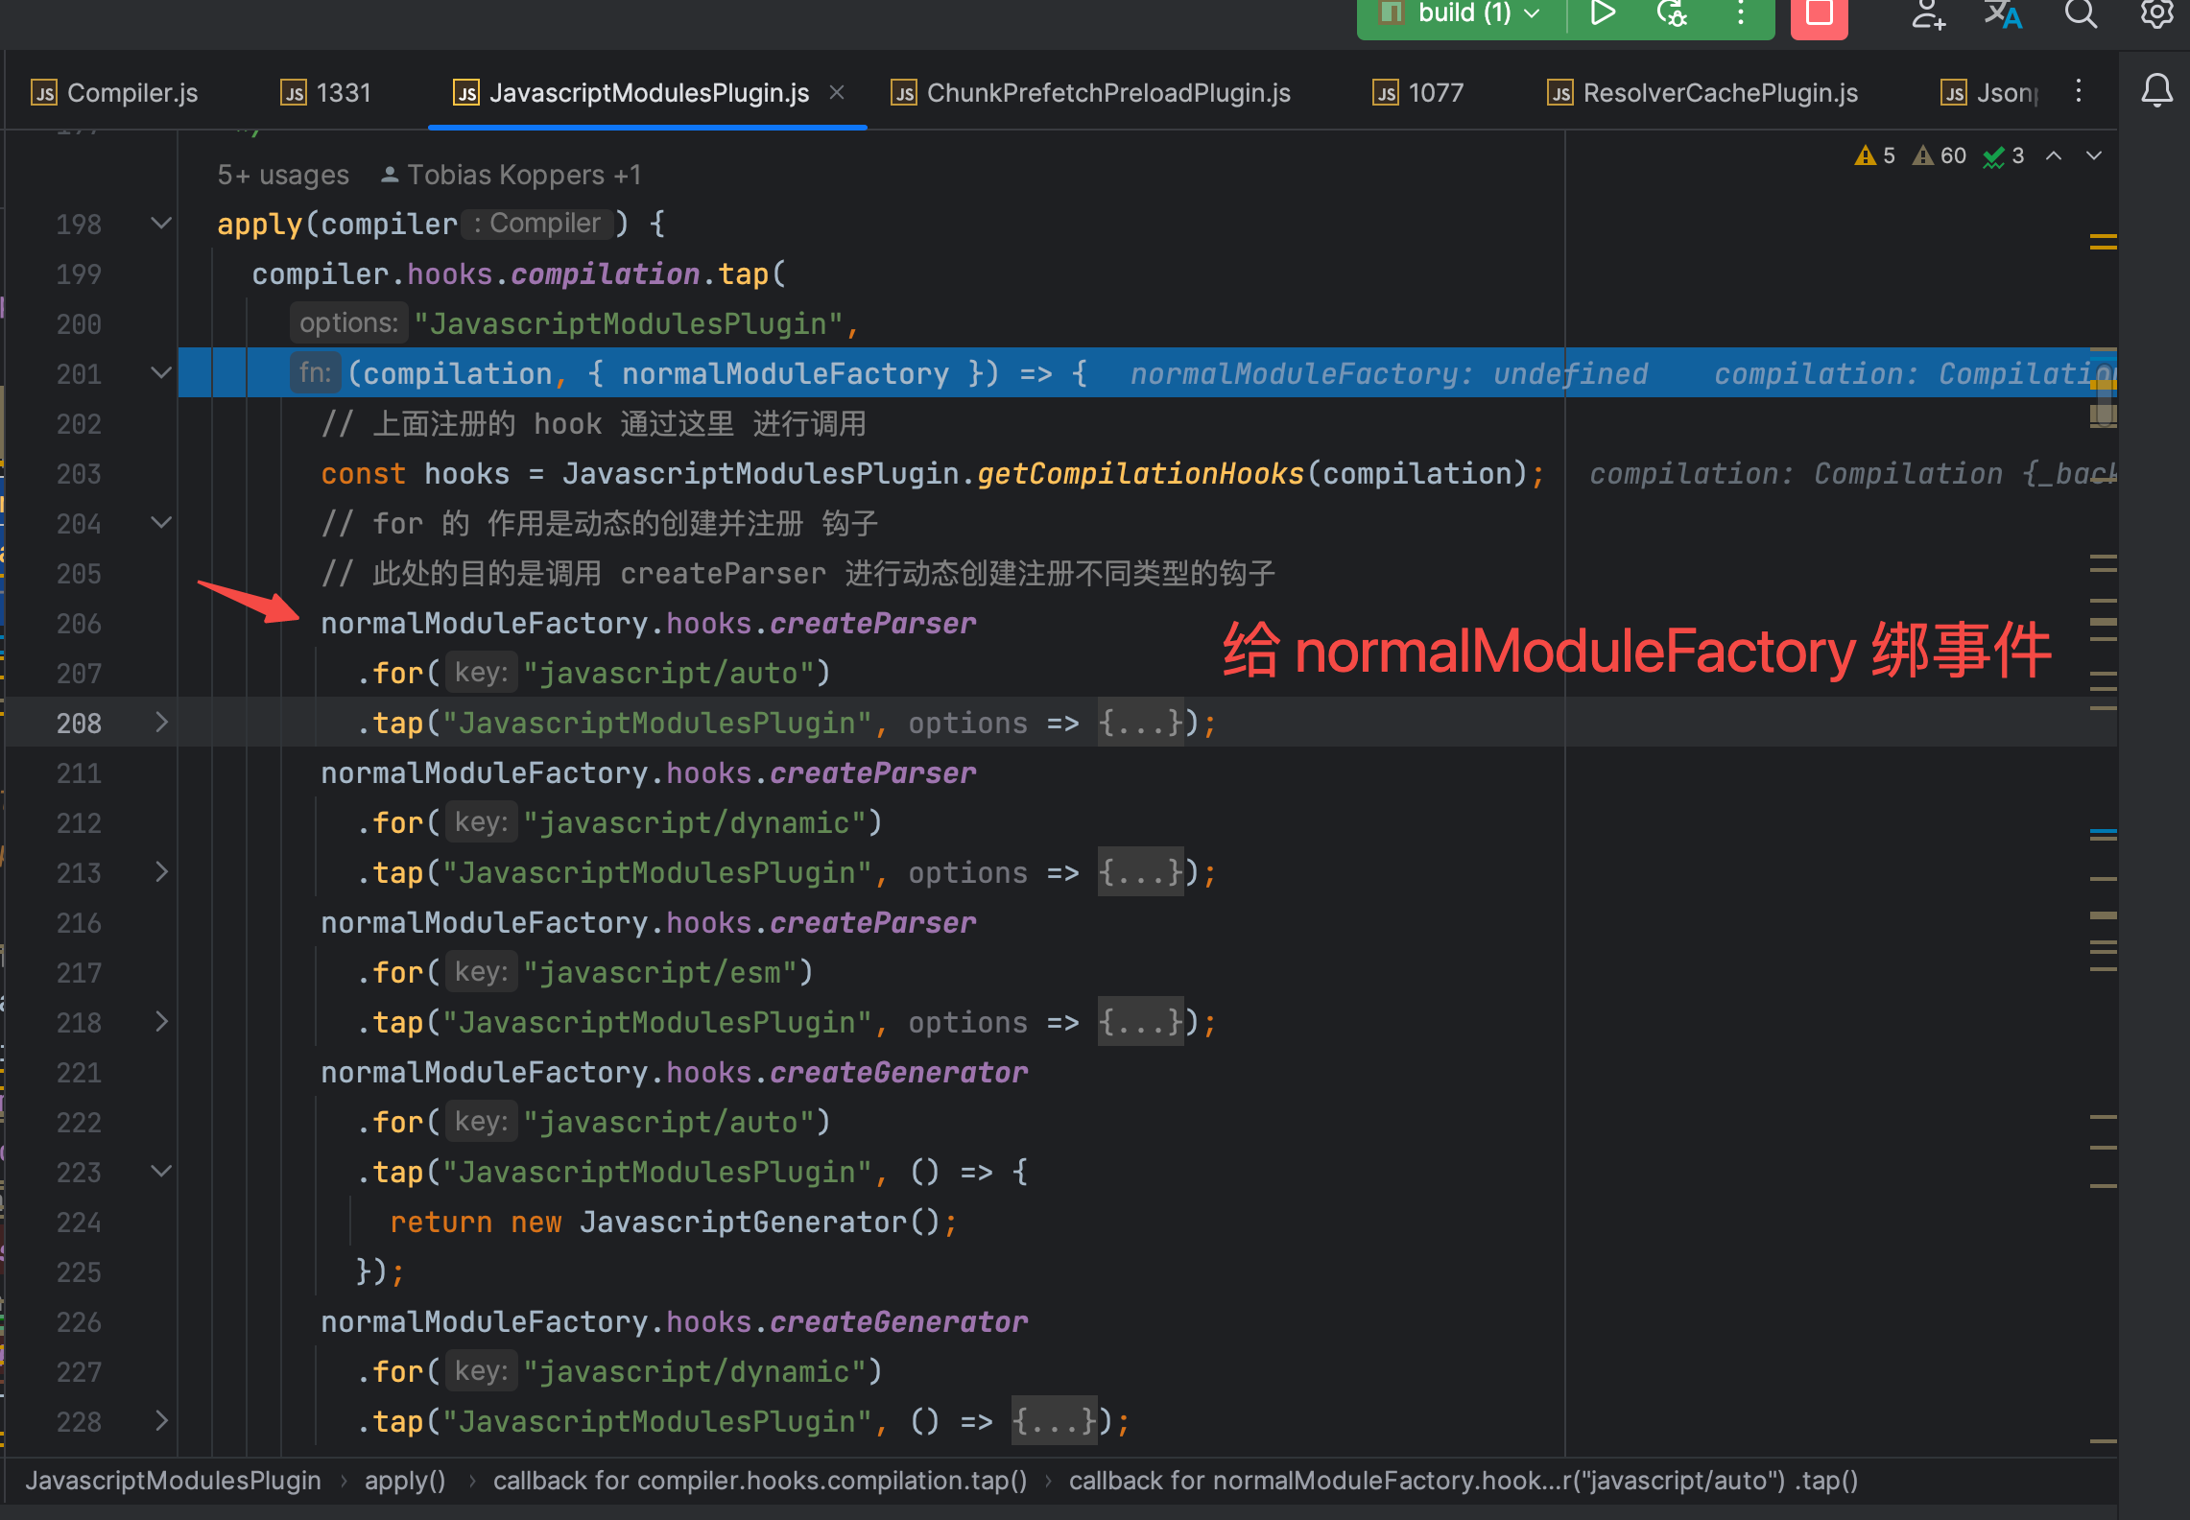
Task: Open the Translate icon in toolbar
Action: click(x=2003, y=15)
